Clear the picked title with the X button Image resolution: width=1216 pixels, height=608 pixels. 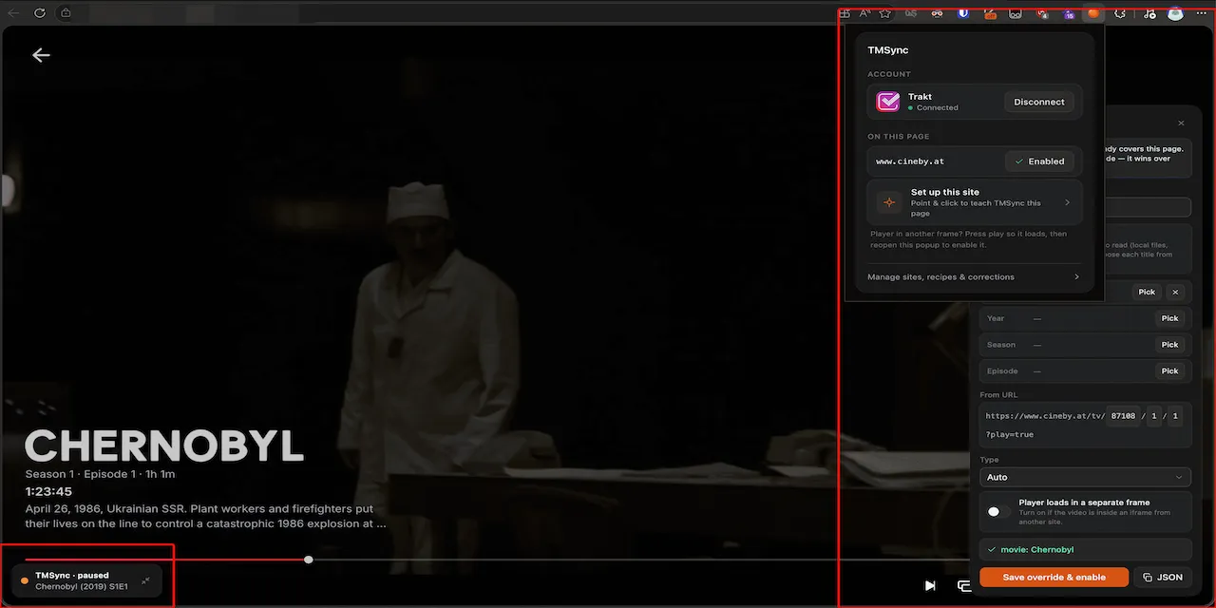click(x=1175, y=293)
